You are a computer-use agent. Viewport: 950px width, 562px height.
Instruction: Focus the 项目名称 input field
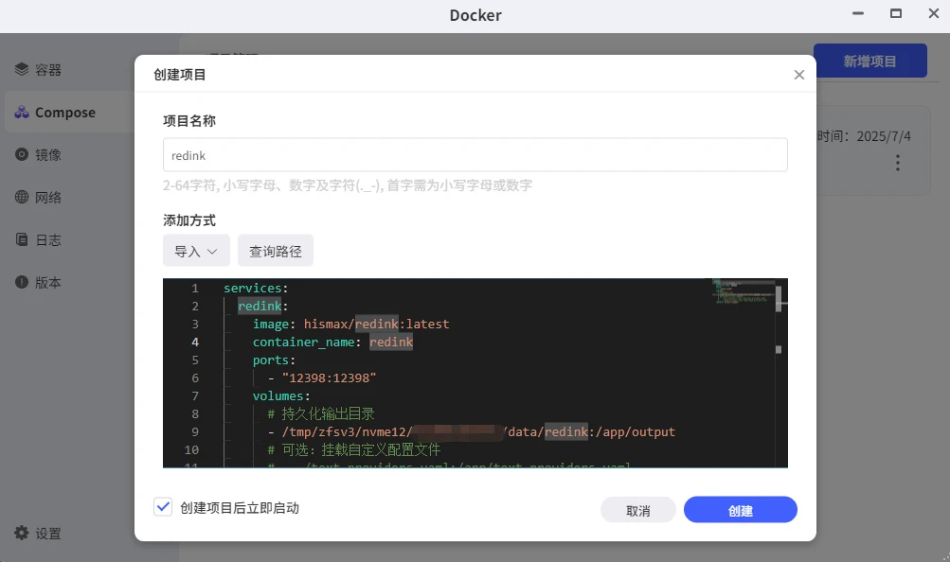point(475,155)
